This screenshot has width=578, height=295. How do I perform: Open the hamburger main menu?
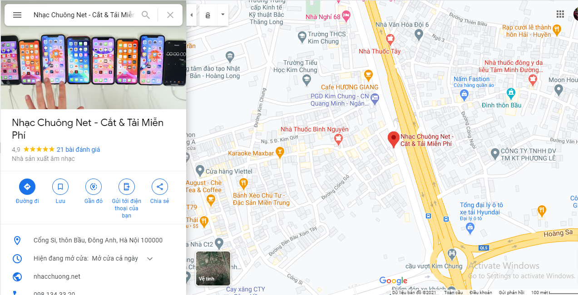pyautogui.click(x=17, y=15)
